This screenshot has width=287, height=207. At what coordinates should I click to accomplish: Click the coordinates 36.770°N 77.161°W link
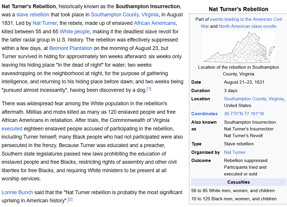click(244, 113)
